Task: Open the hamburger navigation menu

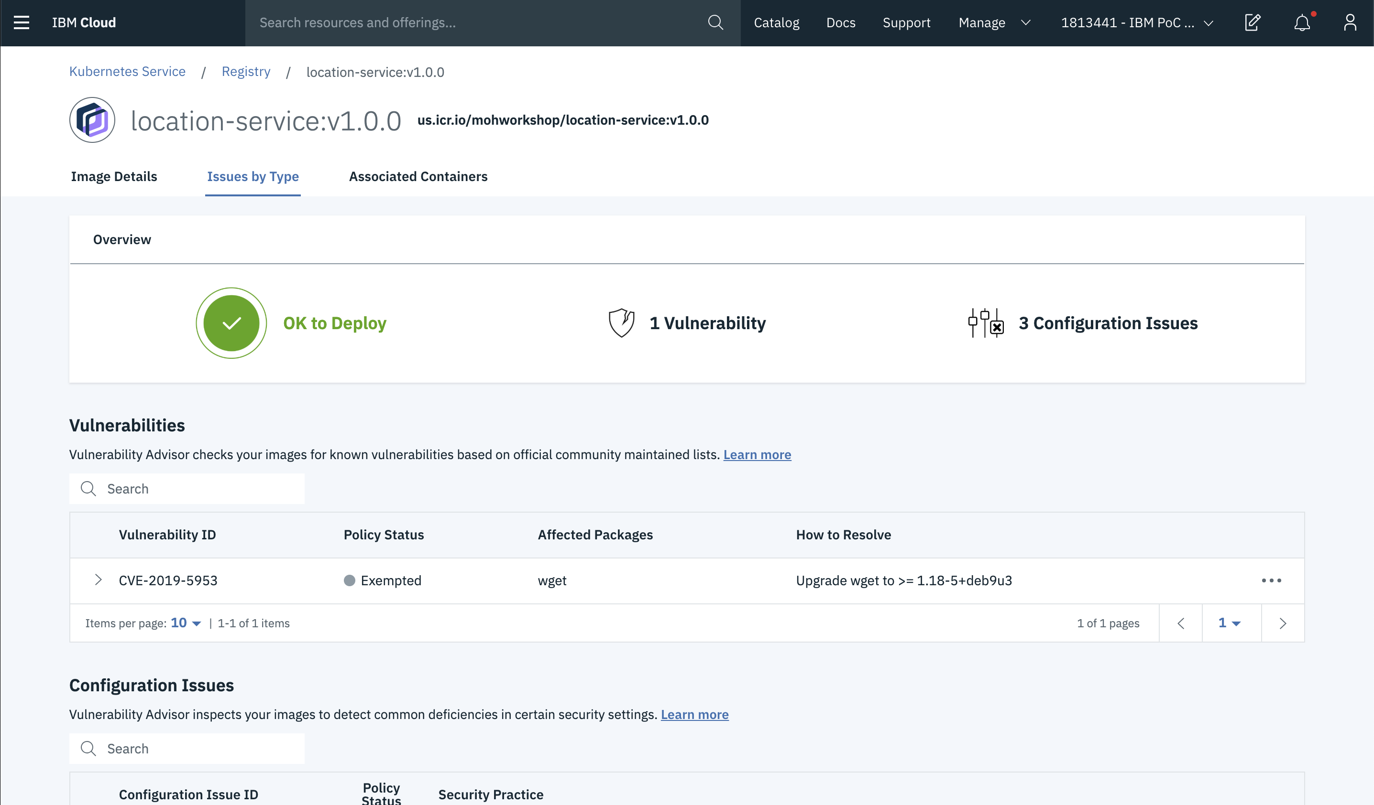Action: [x=21, y=22]
